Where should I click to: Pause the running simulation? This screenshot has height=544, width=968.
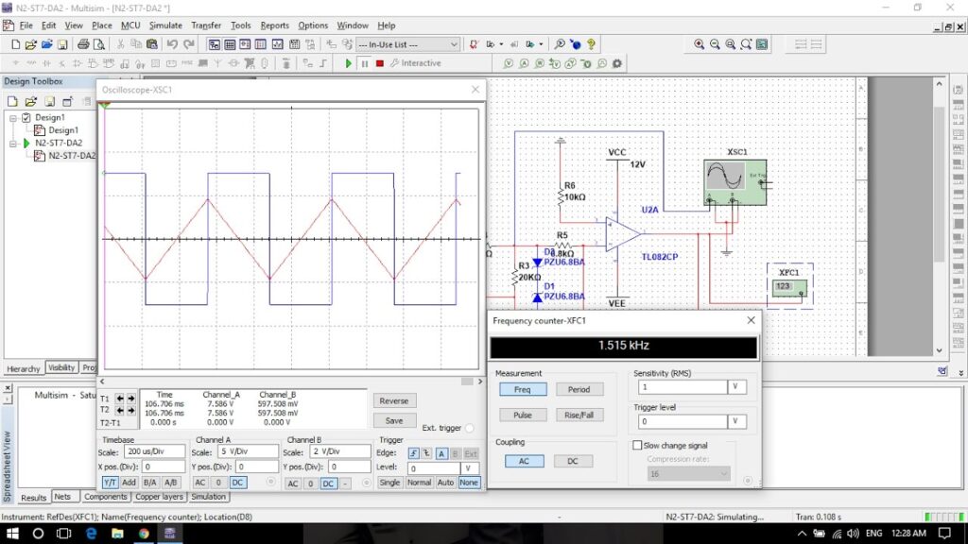point(364,63)
